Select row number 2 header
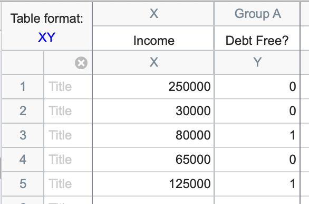Screen dimensions: 309x204 tap(23, 111)
